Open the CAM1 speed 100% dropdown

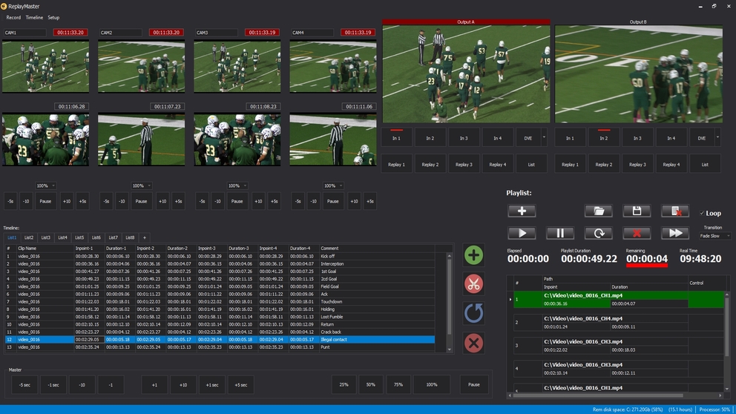click(x=46, y=185)
